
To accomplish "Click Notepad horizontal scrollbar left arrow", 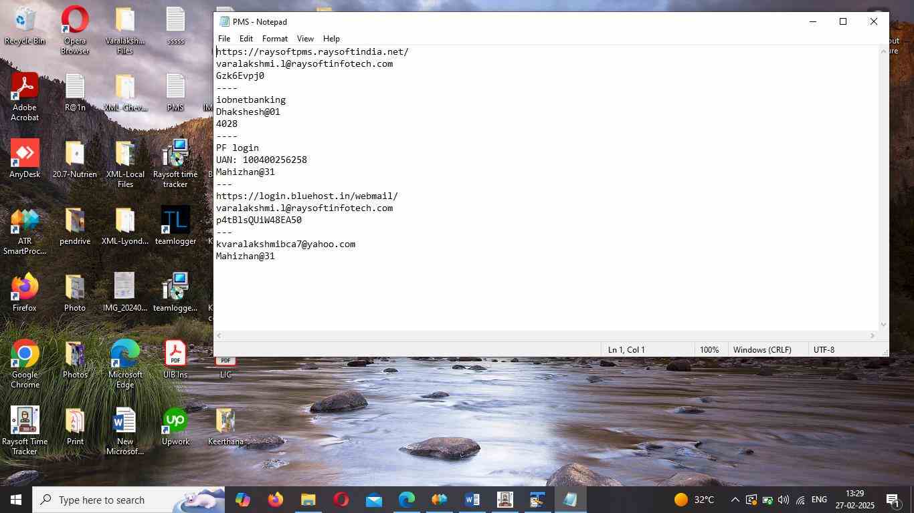I will 219,336.
